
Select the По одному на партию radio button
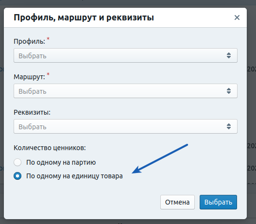point(17,162)
